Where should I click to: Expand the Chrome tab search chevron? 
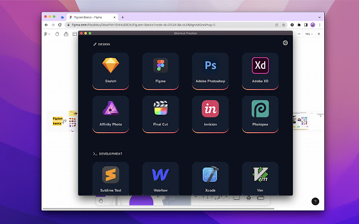pyautogui.click(x=319, y=17)
